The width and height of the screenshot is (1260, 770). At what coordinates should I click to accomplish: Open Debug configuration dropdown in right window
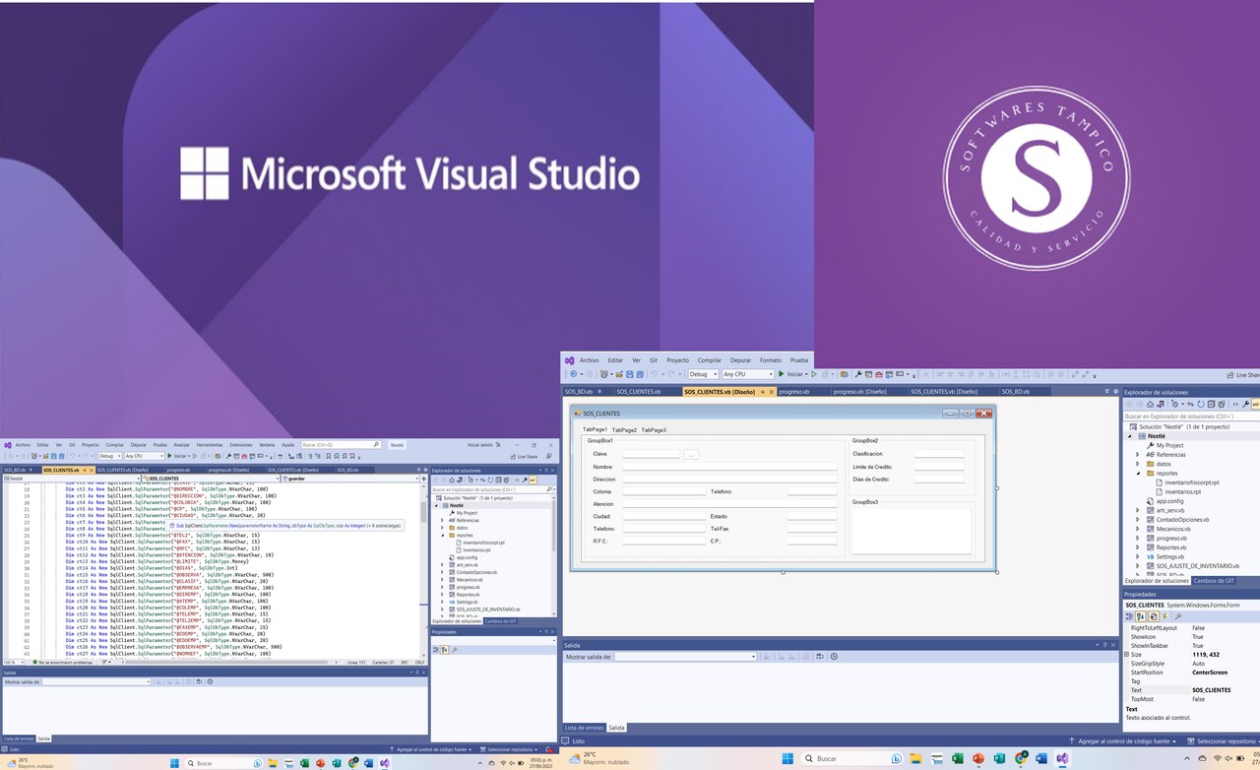coord(704,374)
